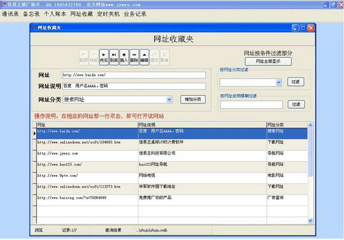Open the 个人账本 menu
344x240 pixels.
point(55,14)
